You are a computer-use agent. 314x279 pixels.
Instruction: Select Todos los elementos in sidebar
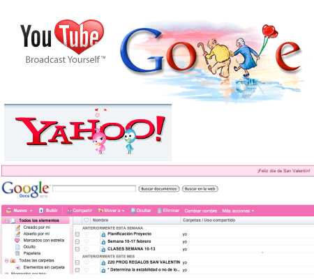click(39, 220)
